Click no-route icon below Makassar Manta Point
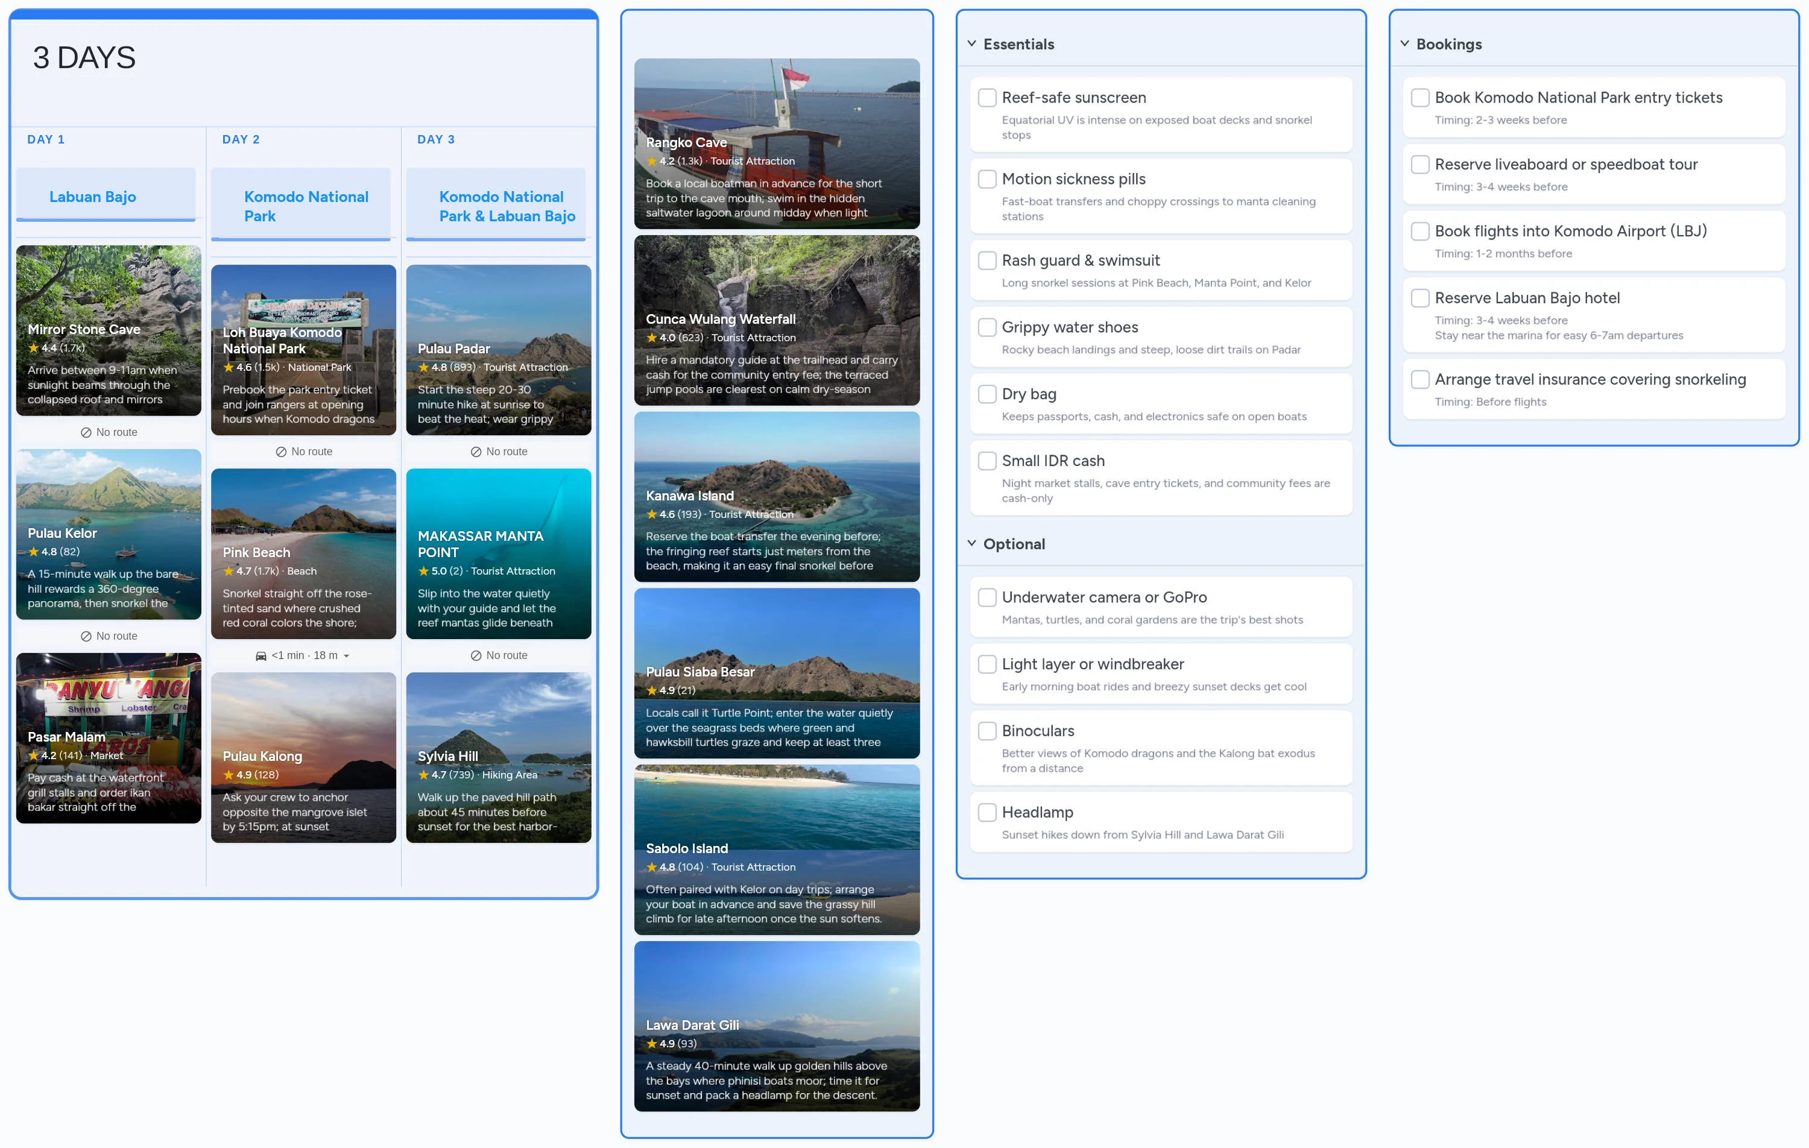Viewport: 1809px width, 1148px height. tap(476, 656)
